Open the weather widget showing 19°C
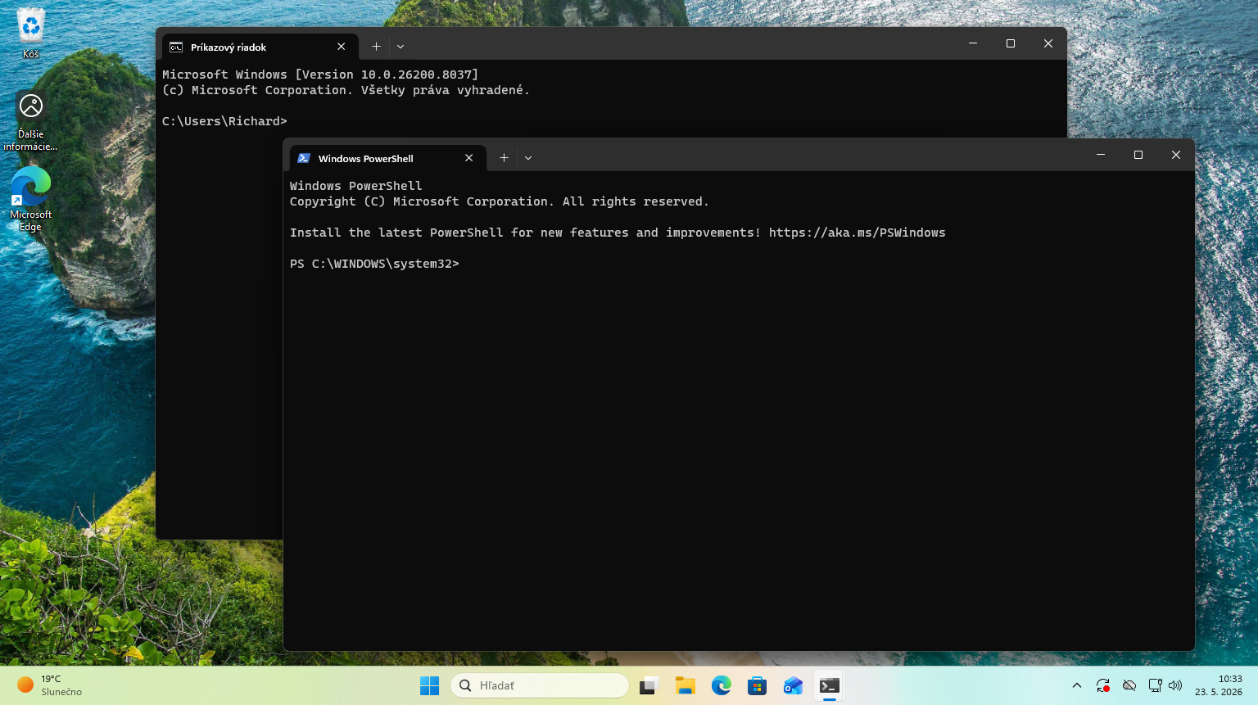Image resolution: width=1258 pixels, height=705 pixels. click(x=50, y=685)
